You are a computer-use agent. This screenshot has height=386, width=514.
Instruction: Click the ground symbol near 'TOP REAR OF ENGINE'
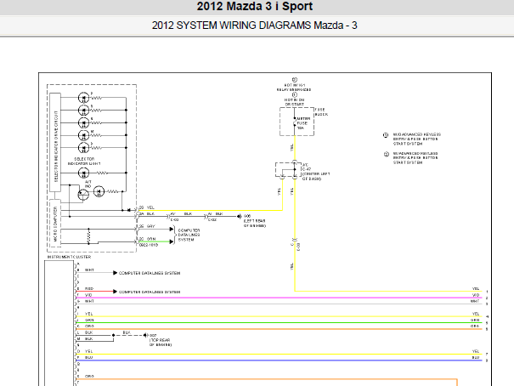click(x=145, y=335)
